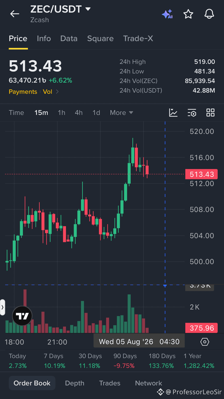Switch to the Price tab
The width and height of the screenshot is (224, 399).
(x=18, y=38)
